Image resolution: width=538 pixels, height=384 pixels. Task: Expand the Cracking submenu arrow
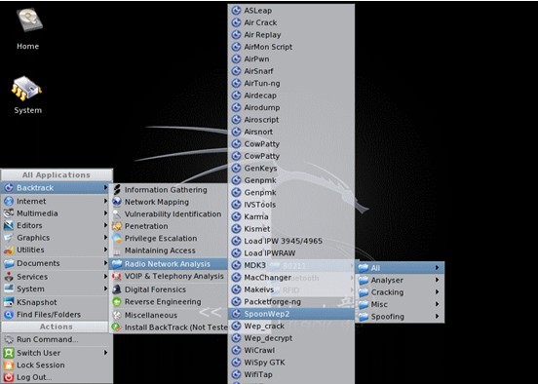[437, 292]
